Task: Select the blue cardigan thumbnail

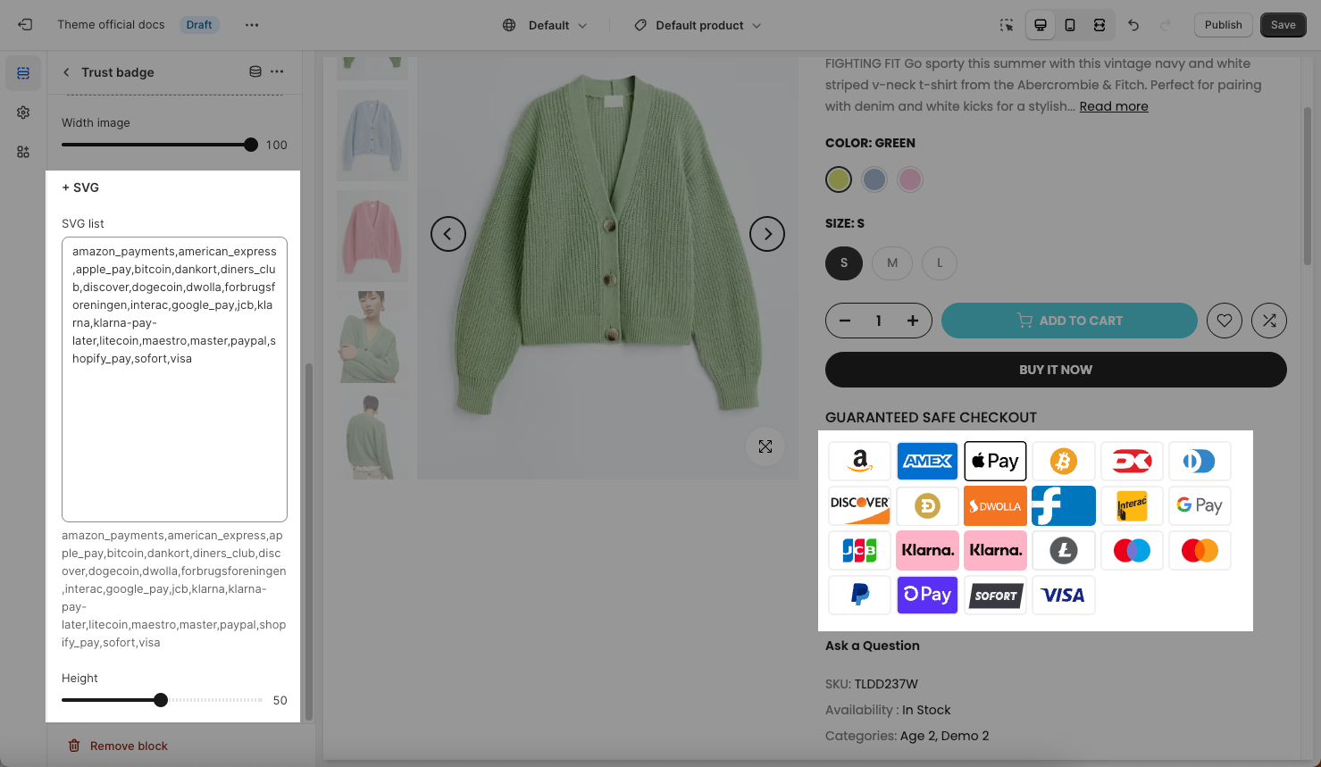Action: tap(372, 135)
